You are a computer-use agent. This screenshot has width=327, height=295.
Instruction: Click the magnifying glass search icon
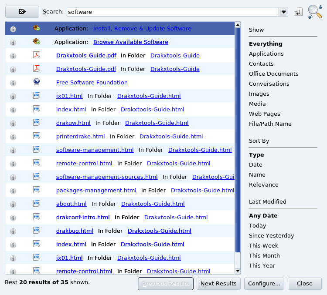click(x=314, y=11)
